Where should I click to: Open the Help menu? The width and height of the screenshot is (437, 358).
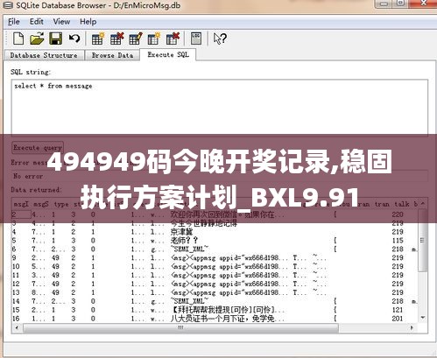[x=88, y=22]
